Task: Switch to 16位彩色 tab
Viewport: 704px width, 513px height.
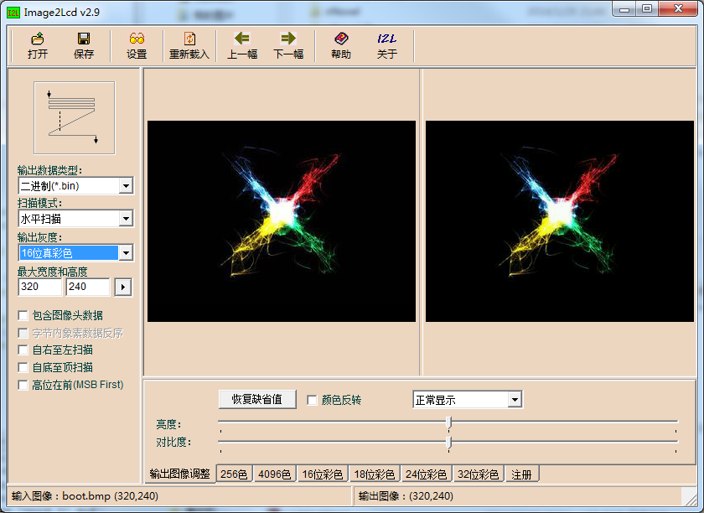Action: pos(323,474)
